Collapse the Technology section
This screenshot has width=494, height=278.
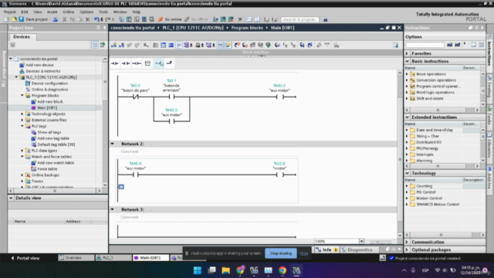click(x=407, y=173)
